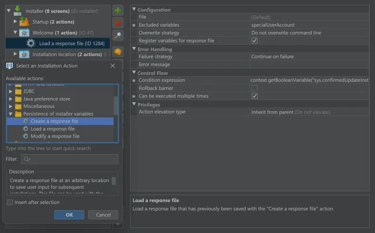
Task: Click gear icon of Load a response file [ID 1284]
Action: 30,43
